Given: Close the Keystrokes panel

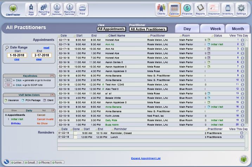Looking at the screenshot, I should 52,76.
